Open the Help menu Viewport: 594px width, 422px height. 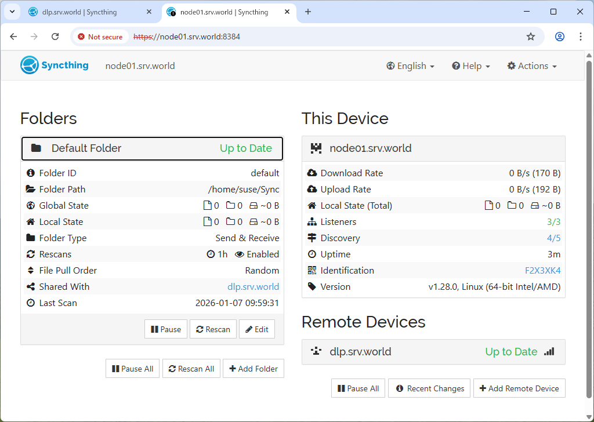tap(470, 66)
